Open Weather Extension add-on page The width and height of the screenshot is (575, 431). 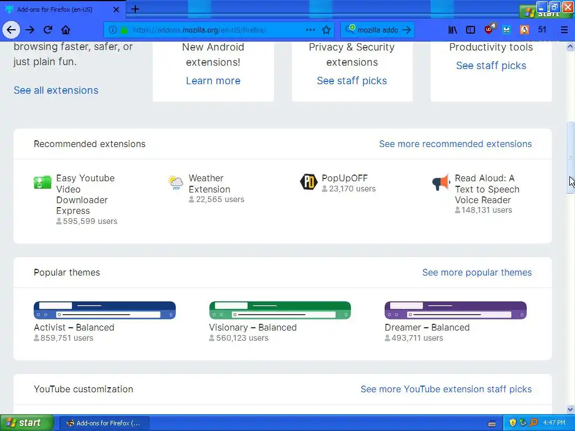pos(209,184)
